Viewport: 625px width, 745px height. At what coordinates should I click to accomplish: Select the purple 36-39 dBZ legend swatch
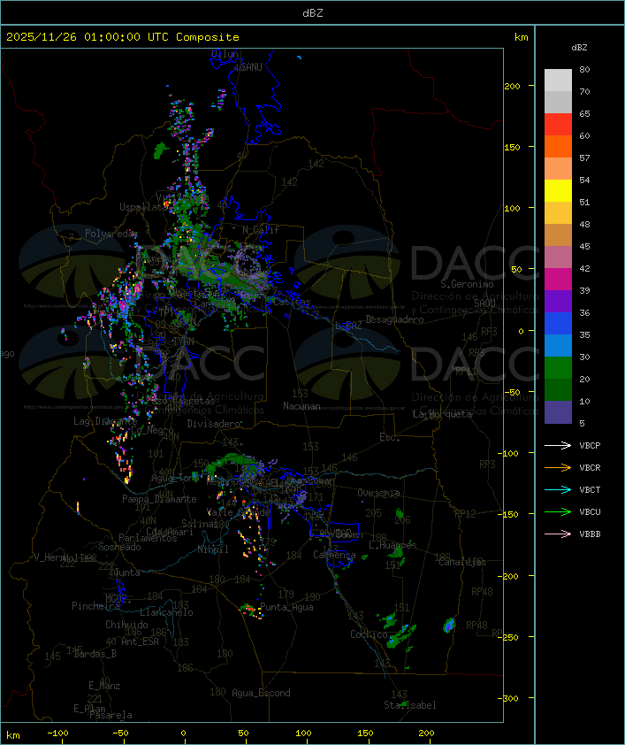pyautogui.click(x=558, y=302)
